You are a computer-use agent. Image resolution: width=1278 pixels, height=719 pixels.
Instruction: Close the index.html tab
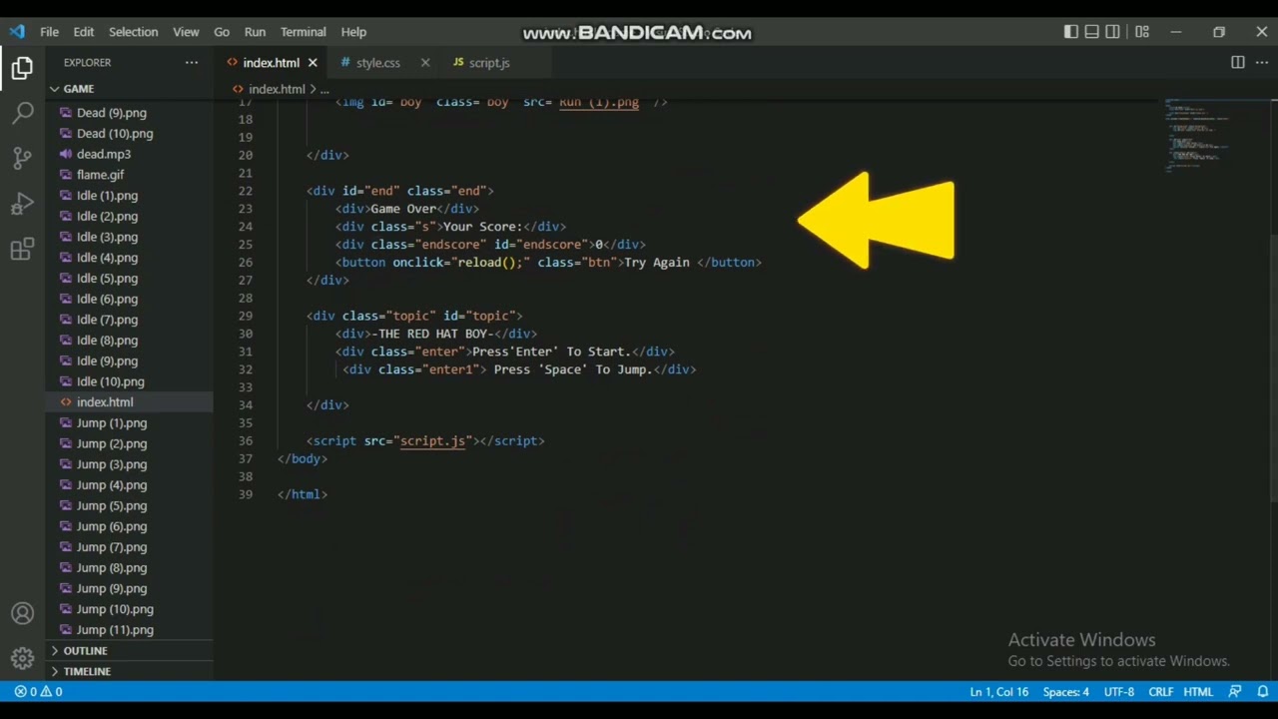click(x=313, y=62)
